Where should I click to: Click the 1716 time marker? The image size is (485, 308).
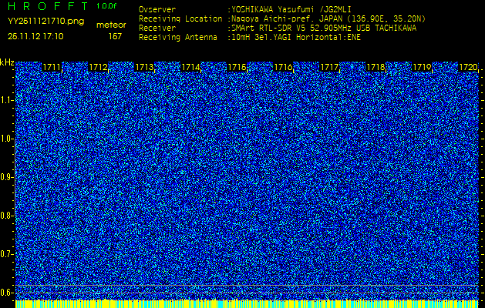pos(283,67)
